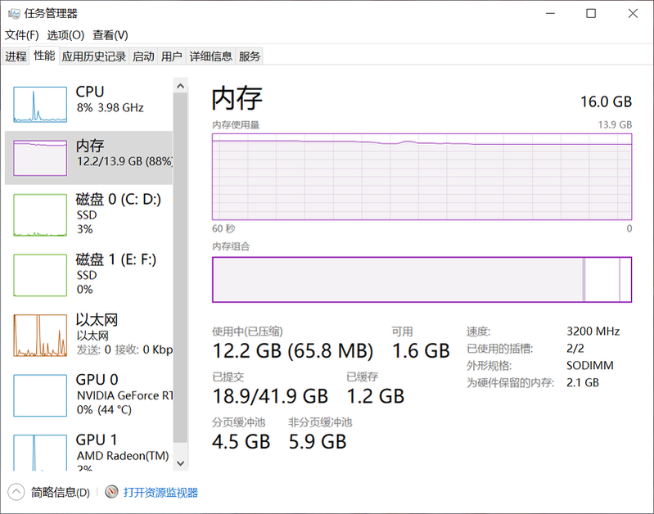This screenshot has height=514, width=654.
Task: Click the resource monitor icon at bottom
Action: click(112, 492)
